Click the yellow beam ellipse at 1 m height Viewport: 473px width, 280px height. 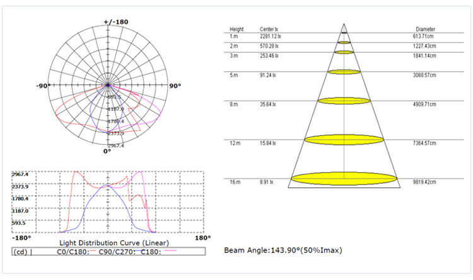tap(344, 42)
